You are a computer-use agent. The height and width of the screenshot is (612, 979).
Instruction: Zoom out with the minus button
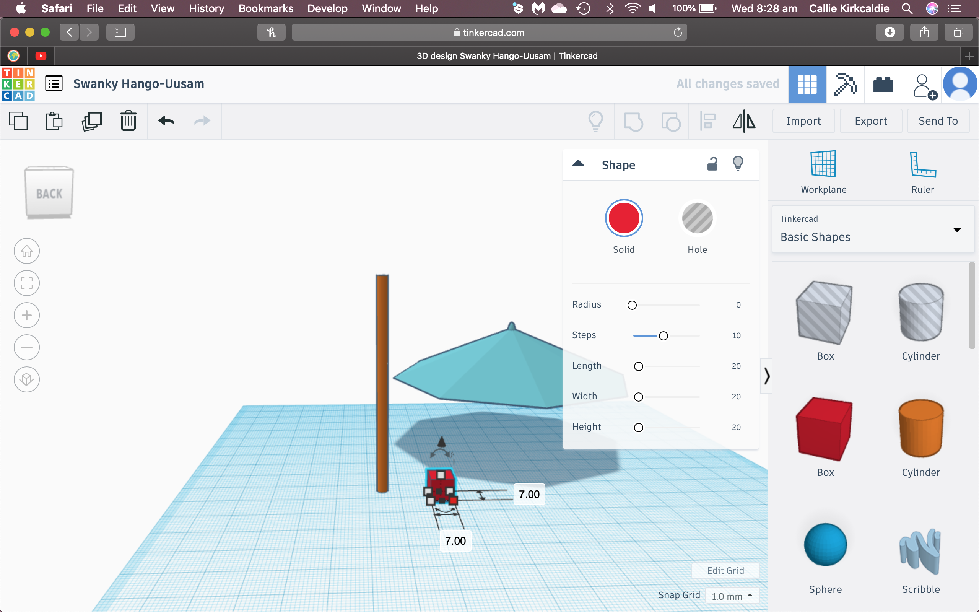pyautogui.click(x=27, y=347)
